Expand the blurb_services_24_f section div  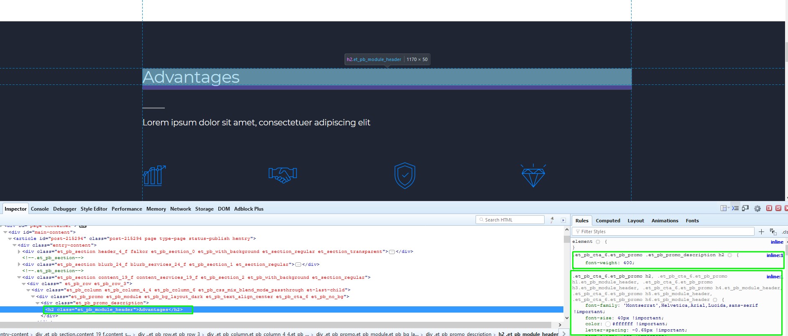19,265
